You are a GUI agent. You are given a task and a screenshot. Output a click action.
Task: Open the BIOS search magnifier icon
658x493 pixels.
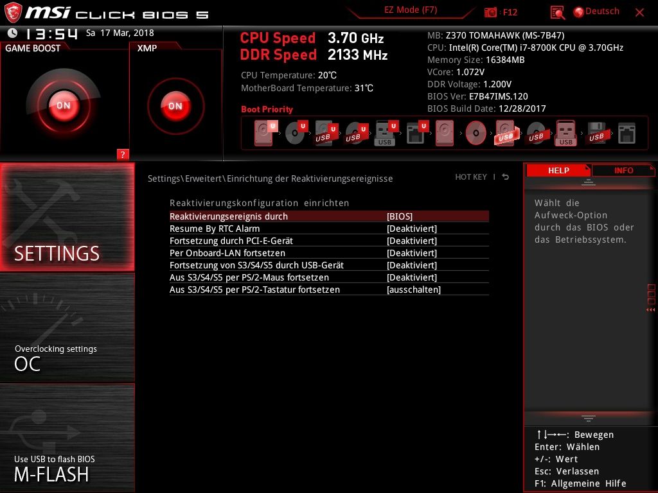(x=557, y=13)
